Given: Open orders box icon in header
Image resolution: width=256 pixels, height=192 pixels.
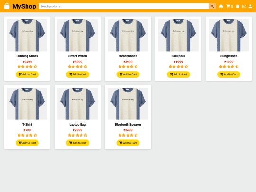Looking at the screenshot, I should tap(238, 6).
